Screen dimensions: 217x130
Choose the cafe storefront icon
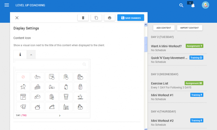[x=23, y=97]
